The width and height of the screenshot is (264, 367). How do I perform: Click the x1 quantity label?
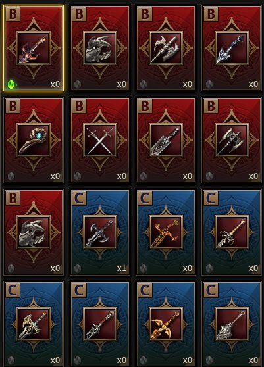click(x=122, y=268)
